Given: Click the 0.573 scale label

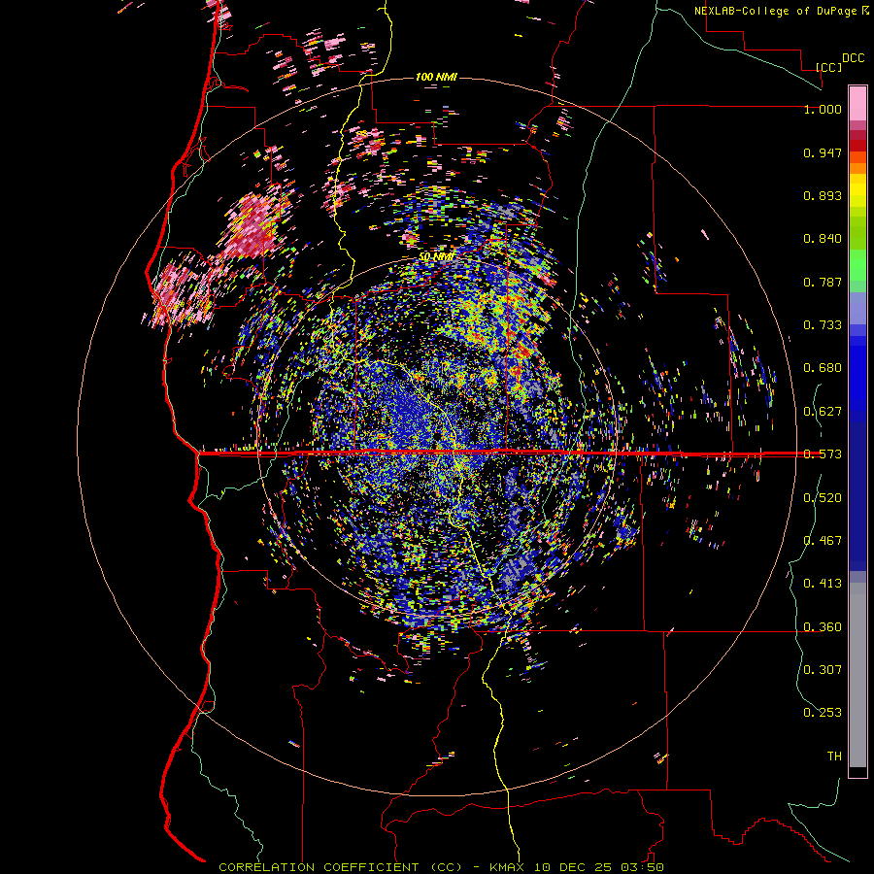Looking at the screenshot, I should pos(823,454).
